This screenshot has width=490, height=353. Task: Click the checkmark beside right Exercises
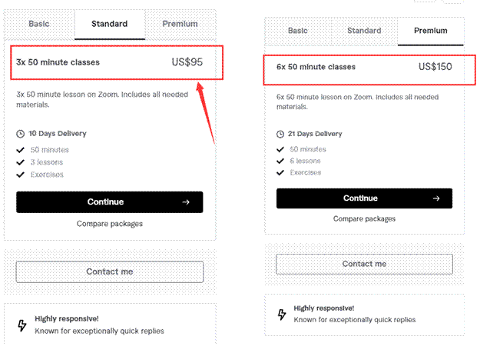(280, 172)
